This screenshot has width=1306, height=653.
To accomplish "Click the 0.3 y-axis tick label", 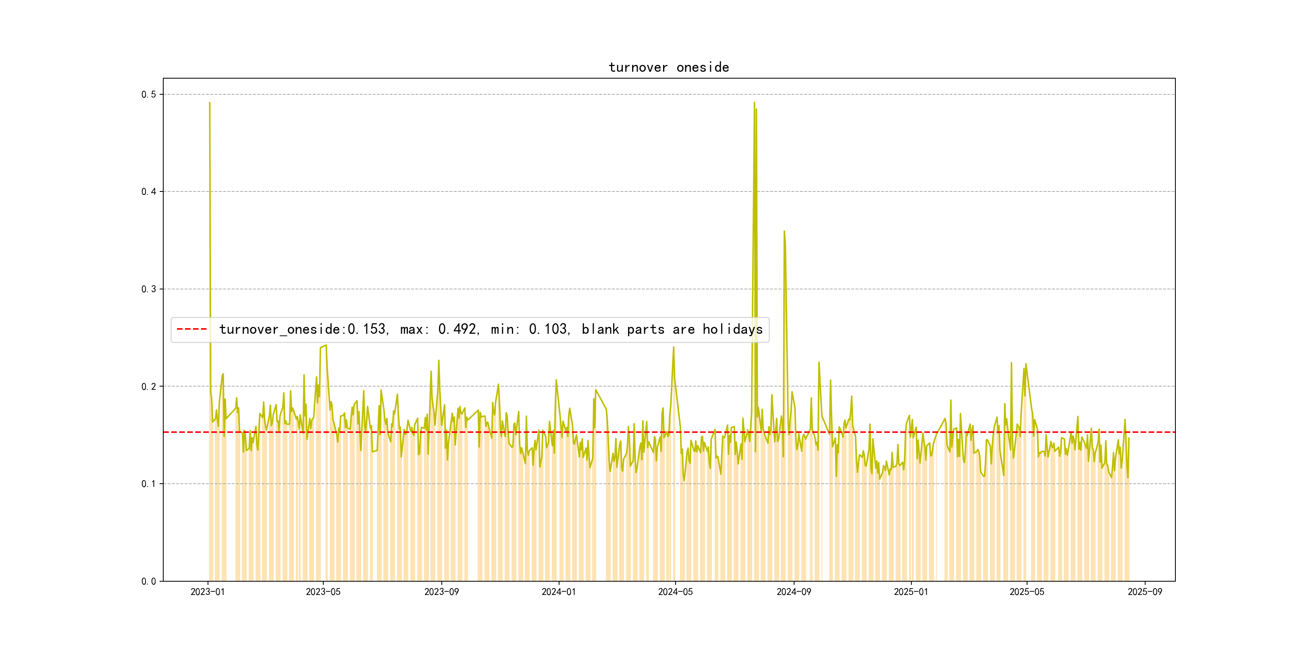I will click(149, 289).
